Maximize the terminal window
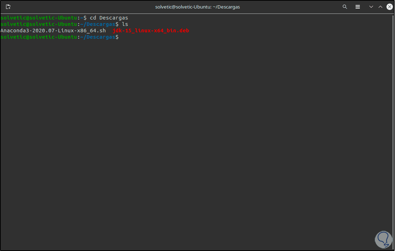This screenshot has width=395, height=251. coord(380,7)
